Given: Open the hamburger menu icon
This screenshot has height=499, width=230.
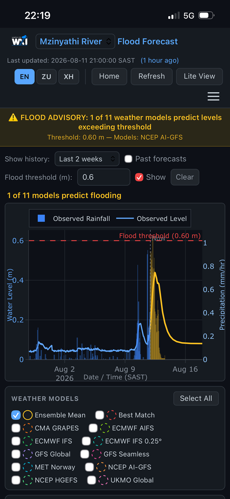Looking at the screenshot, I should coord(213,96).
